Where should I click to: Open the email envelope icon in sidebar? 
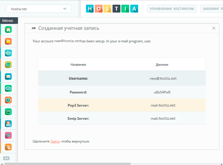click(x=8, y=77)
